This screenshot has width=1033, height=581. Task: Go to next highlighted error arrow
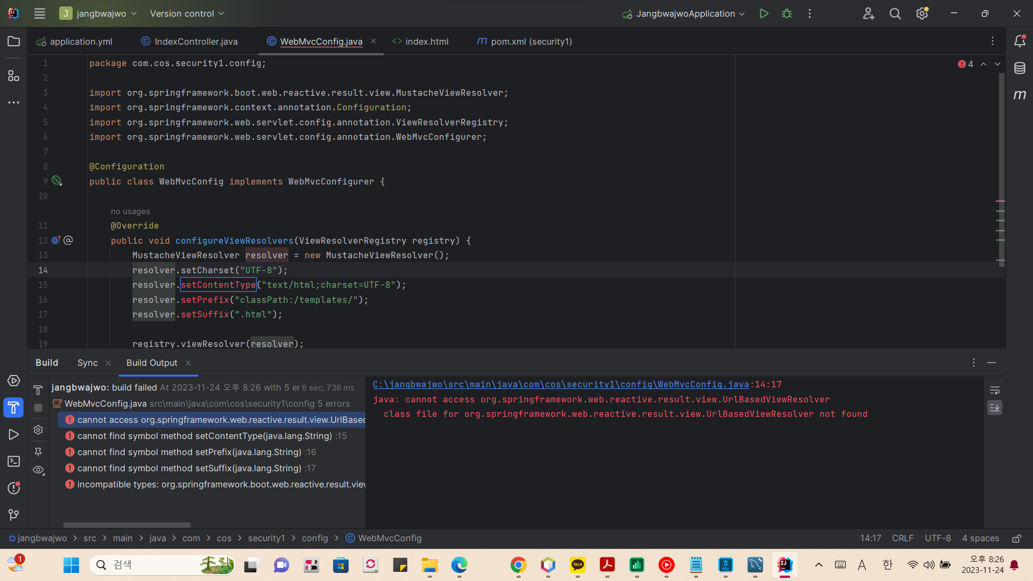pos(997,64)
